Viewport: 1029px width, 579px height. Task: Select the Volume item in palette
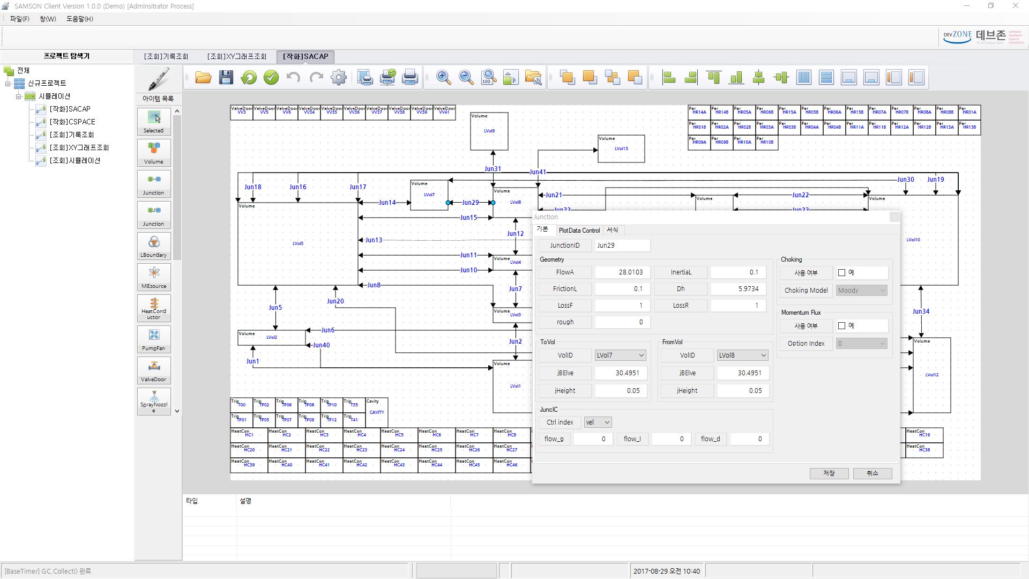(154, 152)
